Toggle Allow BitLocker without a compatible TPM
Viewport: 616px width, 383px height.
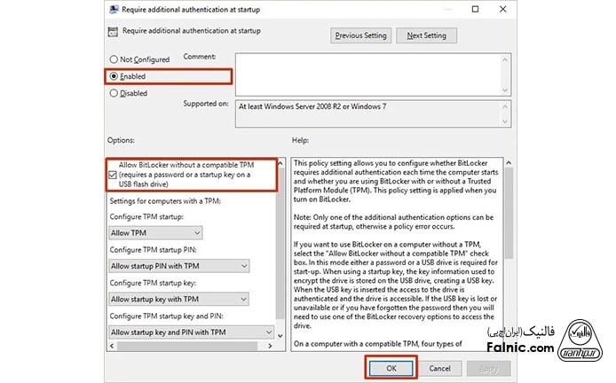coord(111,175)
